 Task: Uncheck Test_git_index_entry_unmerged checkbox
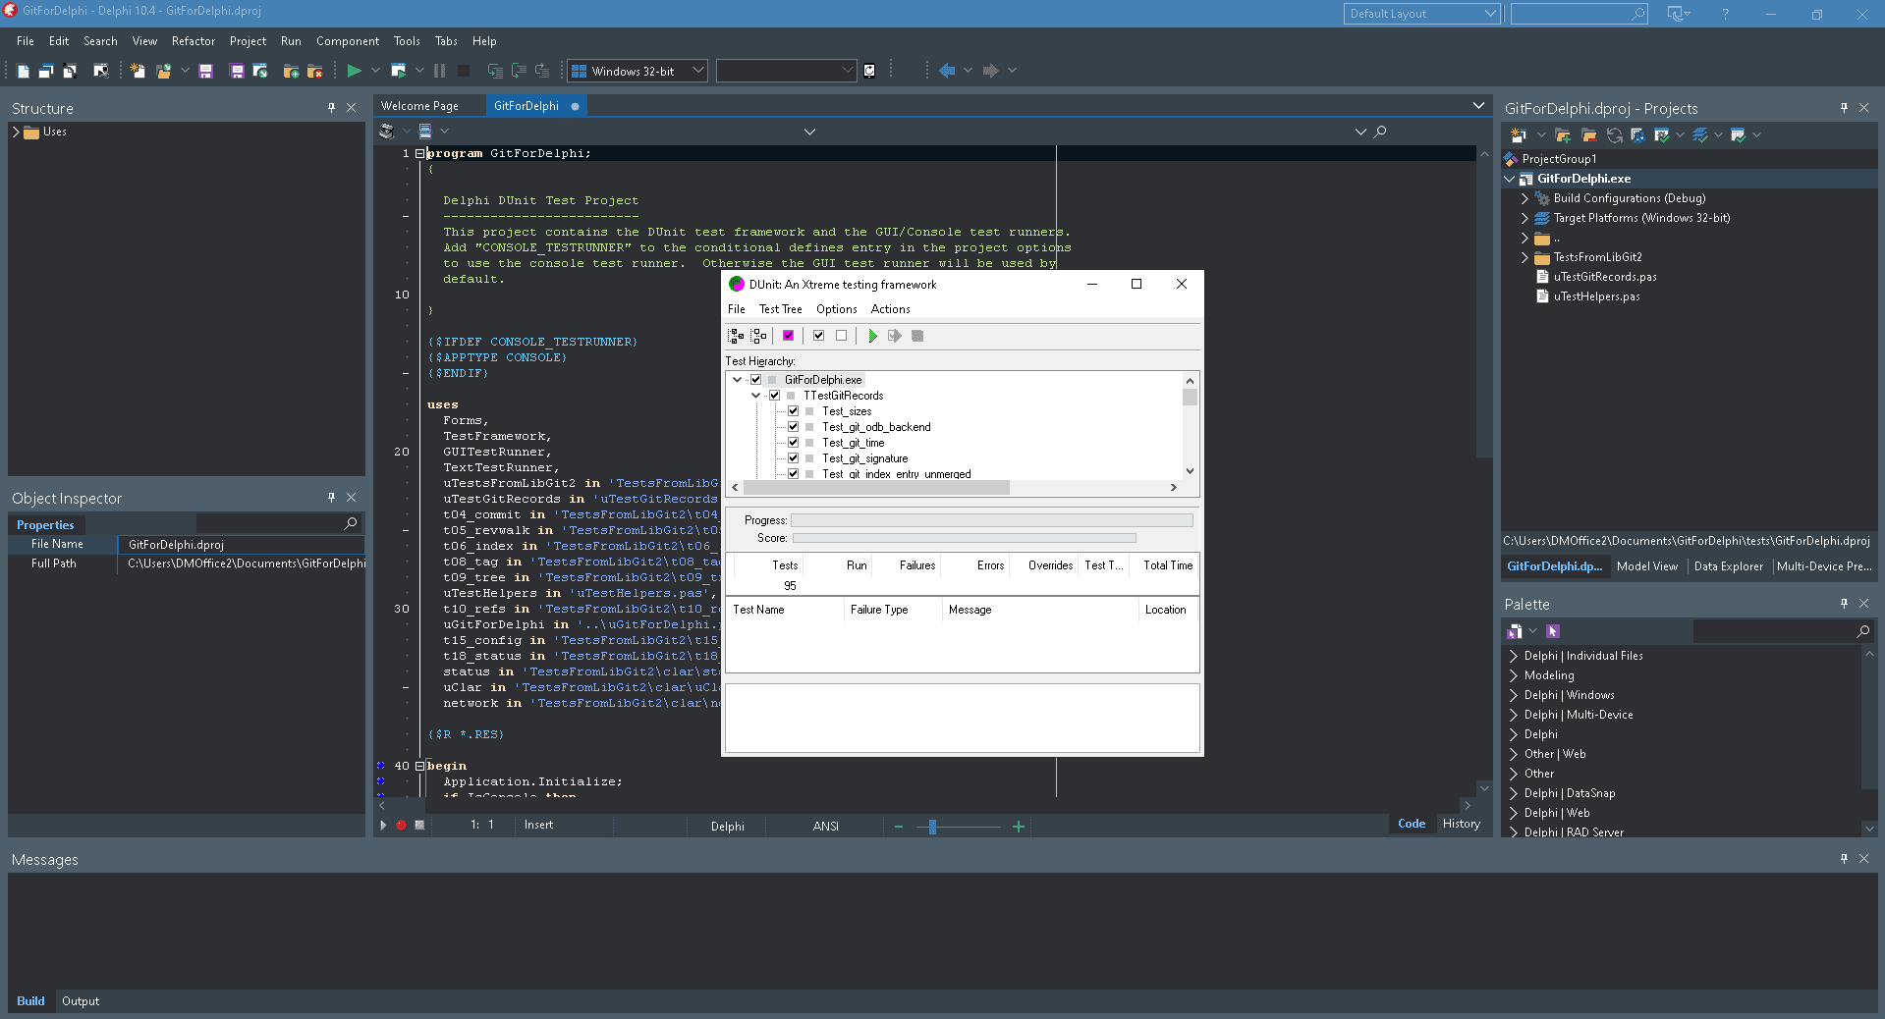pyautogui.click(x=793, y=473)
